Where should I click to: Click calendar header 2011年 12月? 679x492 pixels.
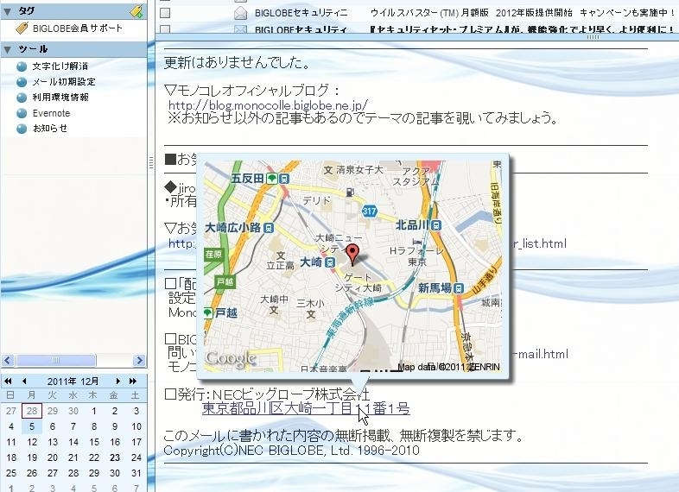coord(73,382)
